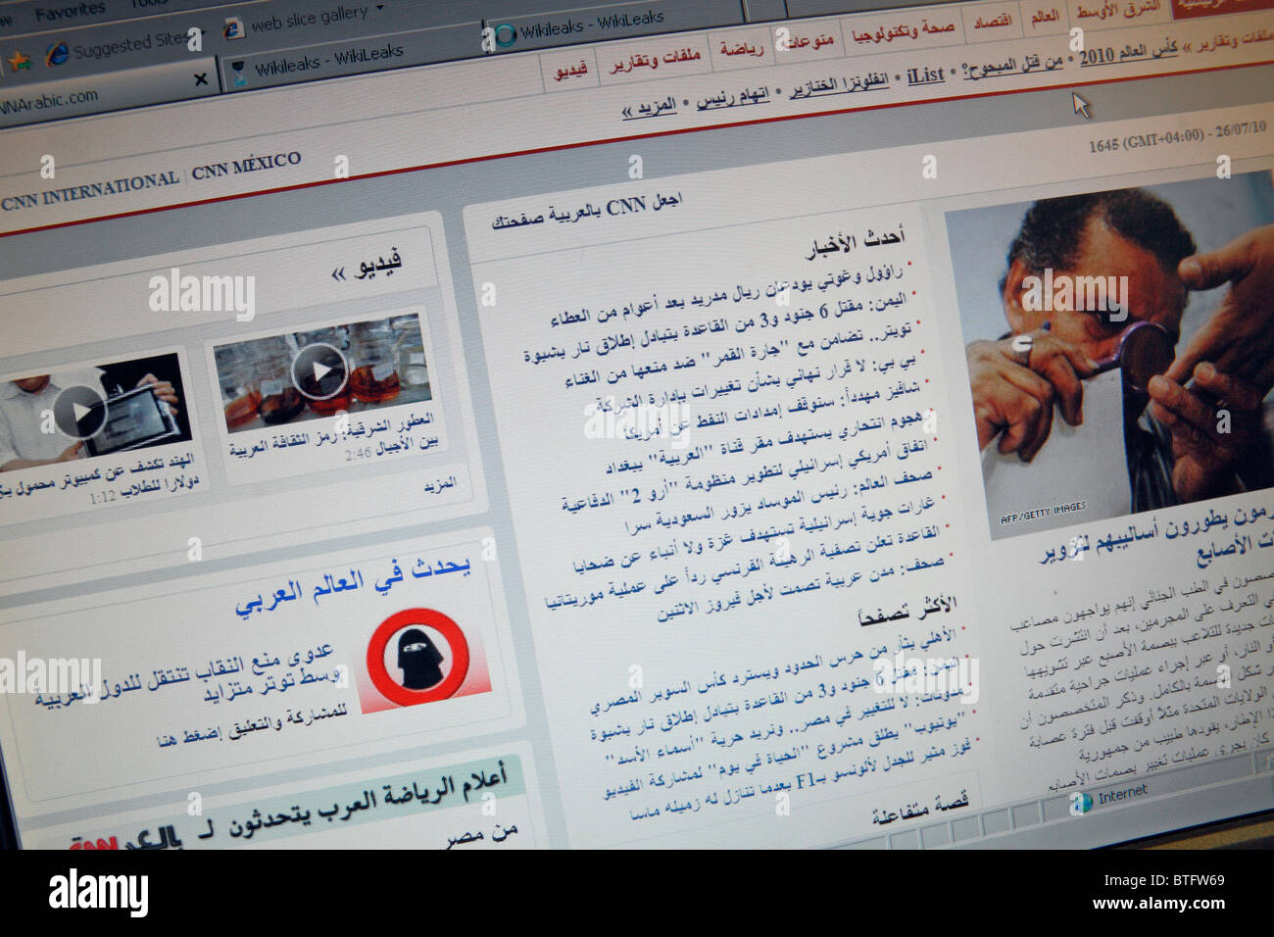Open the ملفات وتقارير navigation tab
Image resolution: width=1274 pixels, height=937 pixels.
(656, 61)
